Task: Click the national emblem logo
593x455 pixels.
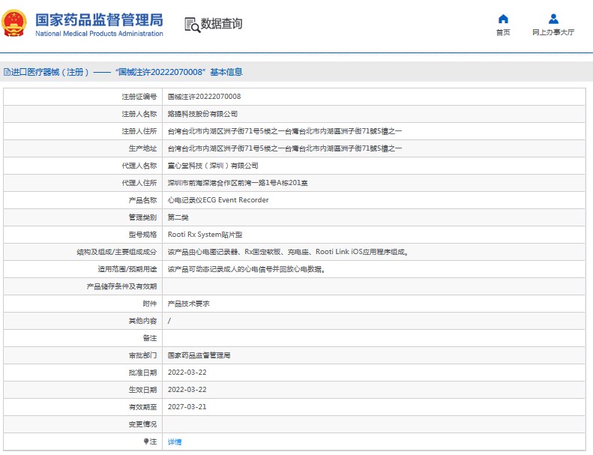Action: (14, 23)
